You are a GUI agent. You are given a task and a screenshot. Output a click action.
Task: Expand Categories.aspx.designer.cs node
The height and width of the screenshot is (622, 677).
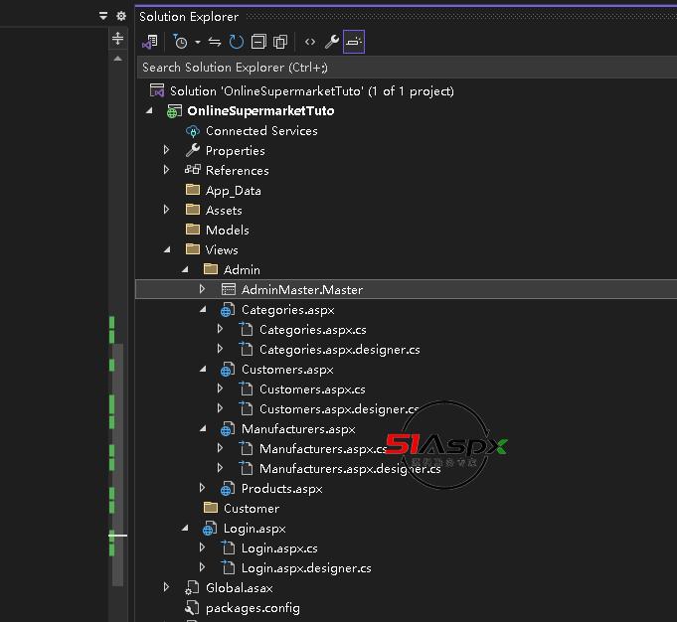(220, 349)
